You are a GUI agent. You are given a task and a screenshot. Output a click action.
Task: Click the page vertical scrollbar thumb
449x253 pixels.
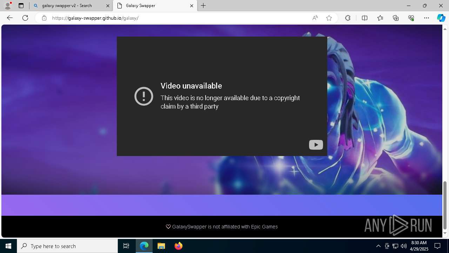point(445,205)
